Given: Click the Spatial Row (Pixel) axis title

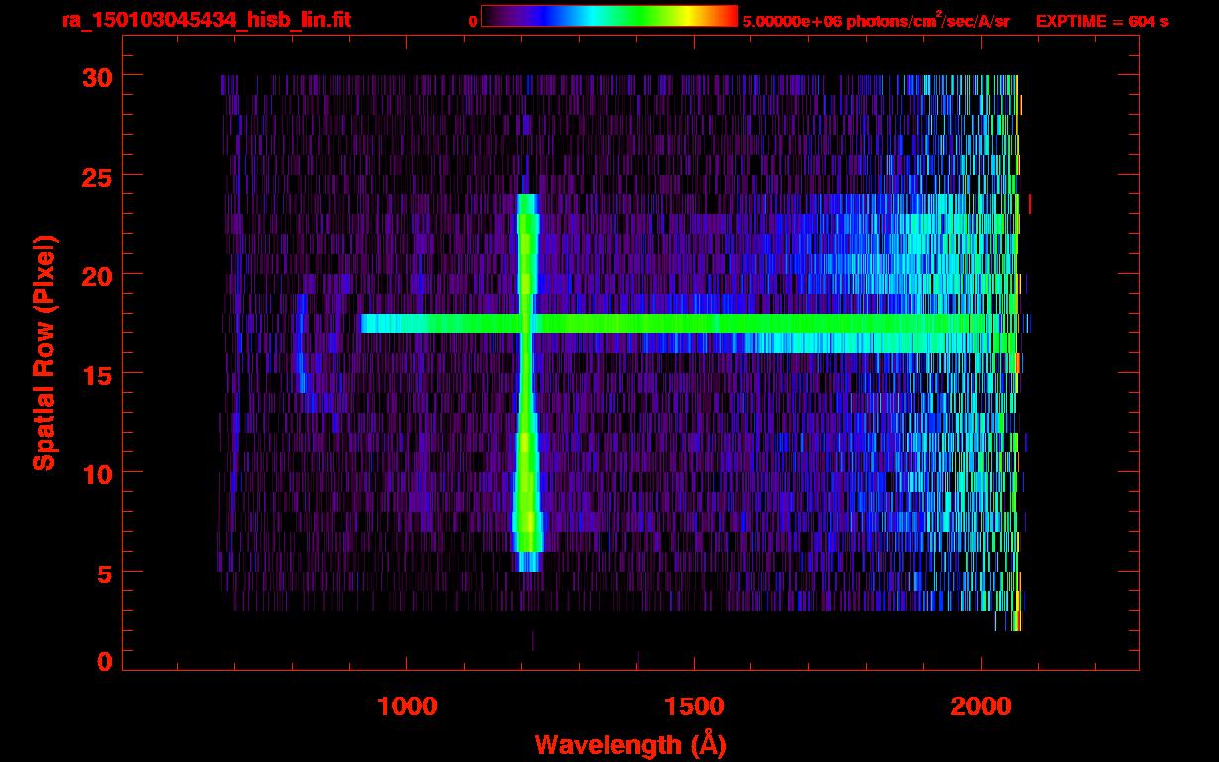Looking at the screenshot, I should point(44,352).
